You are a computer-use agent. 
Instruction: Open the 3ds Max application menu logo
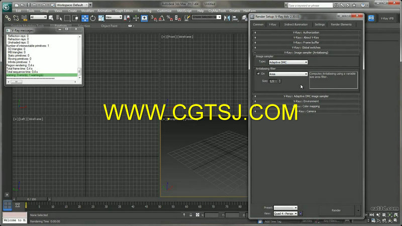point(7,7)
